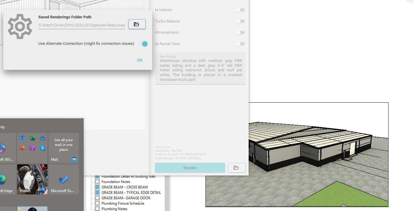Open the renderings settings gear icon
This screenshot has width=413, height=211.
click(20, 26)
